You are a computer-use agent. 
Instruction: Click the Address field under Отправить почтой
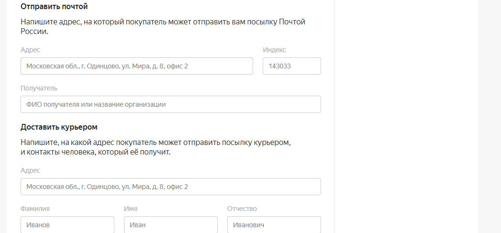tap(136, 66)
